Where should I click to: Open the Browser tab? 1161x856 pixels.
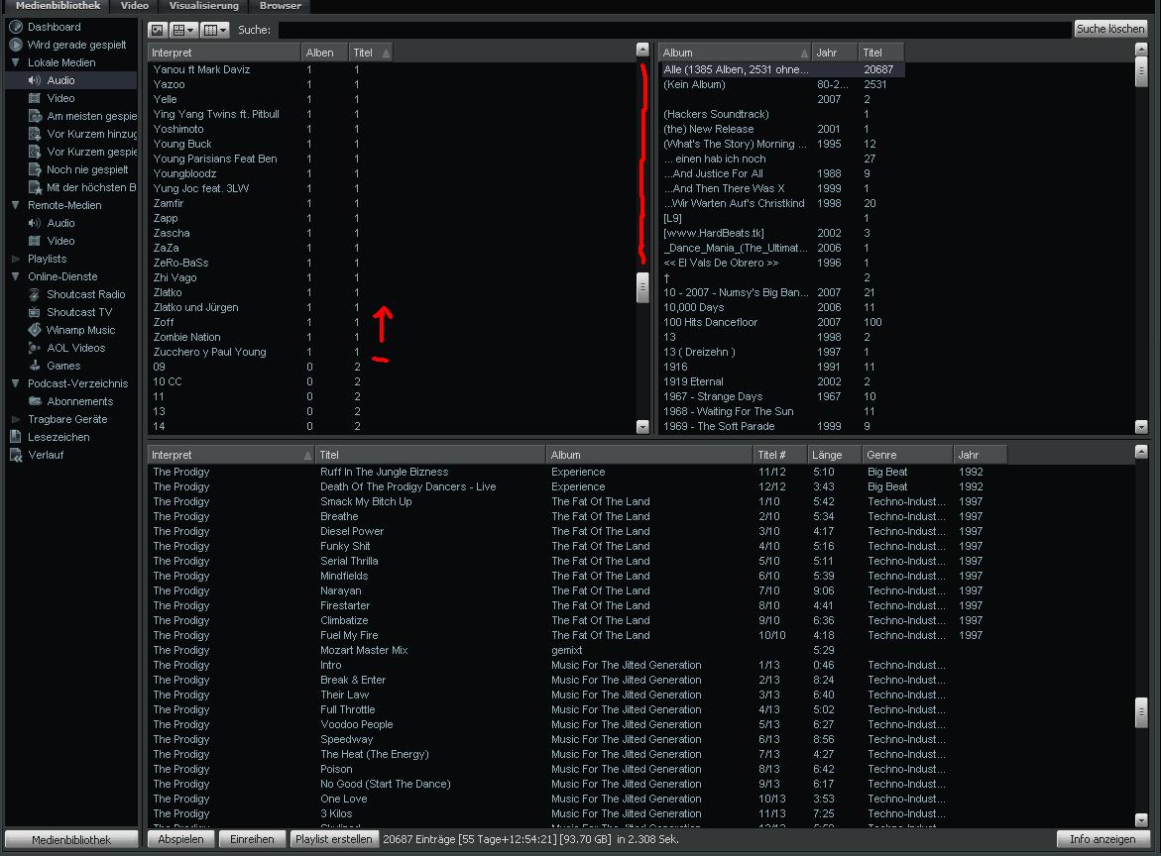coord(280,6)
